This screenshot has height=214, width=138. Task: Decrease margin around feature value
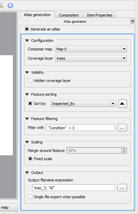(x=124, y=152)
